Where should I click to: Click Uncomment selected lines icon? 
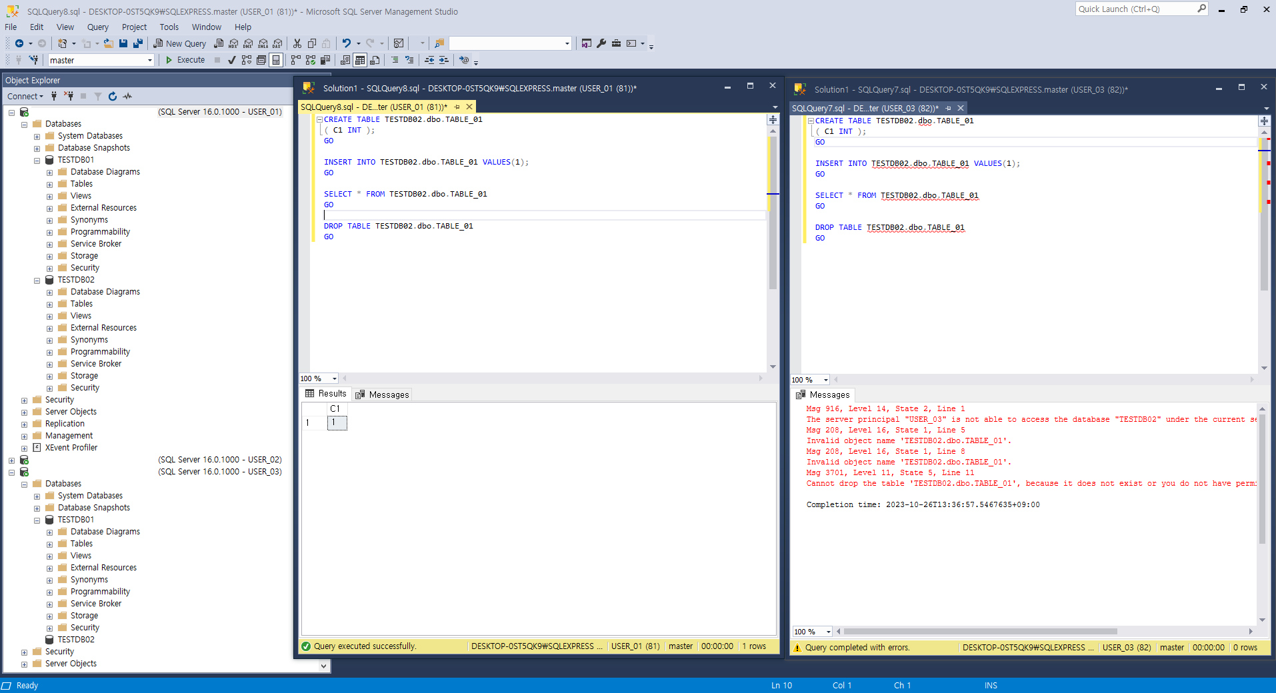click(409, 60)
